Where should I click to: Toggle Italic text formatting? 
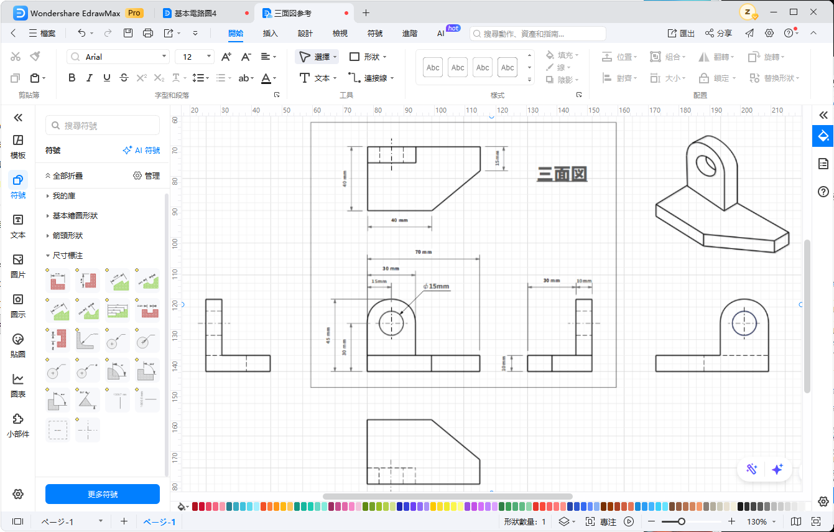(90, 78)
